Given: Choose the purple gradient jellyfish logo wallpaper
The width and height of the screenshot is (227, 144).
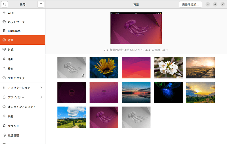Looking at the screenshot, I should (x=104, y=93).
